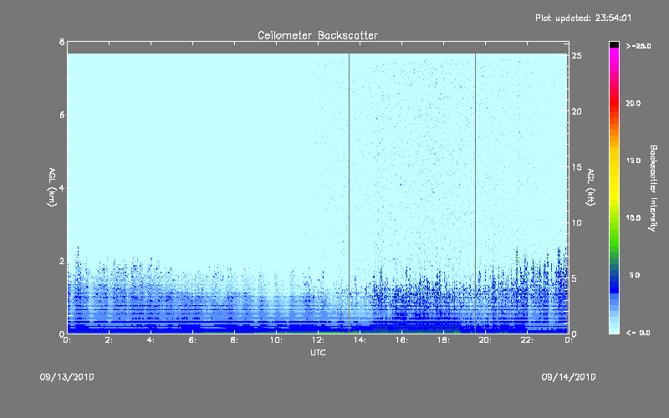Click the '<- 0.0' colorbar minimum label
669x418 pixels.
pyautogui.click(x=638, y=333)
